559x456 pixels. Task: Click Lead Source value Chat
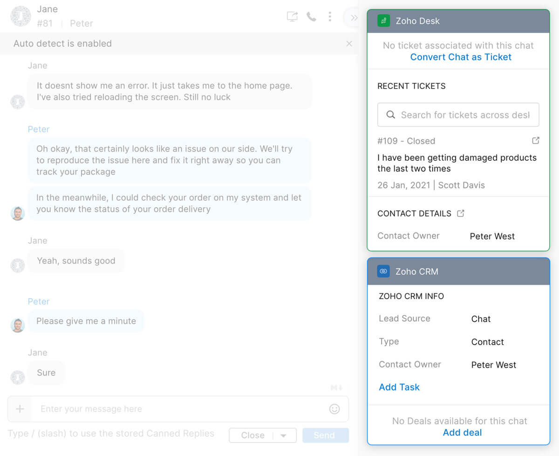pos(481,319)
